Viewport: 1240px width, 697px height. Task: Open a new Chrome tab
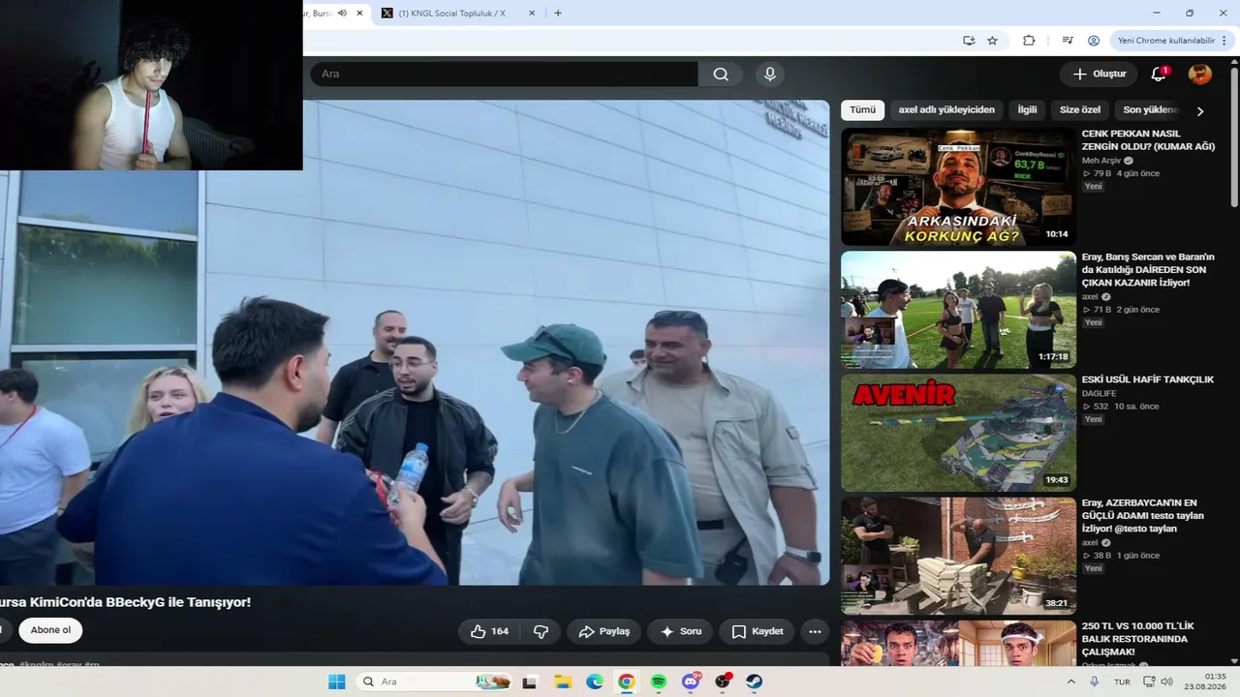pos(557,13)
